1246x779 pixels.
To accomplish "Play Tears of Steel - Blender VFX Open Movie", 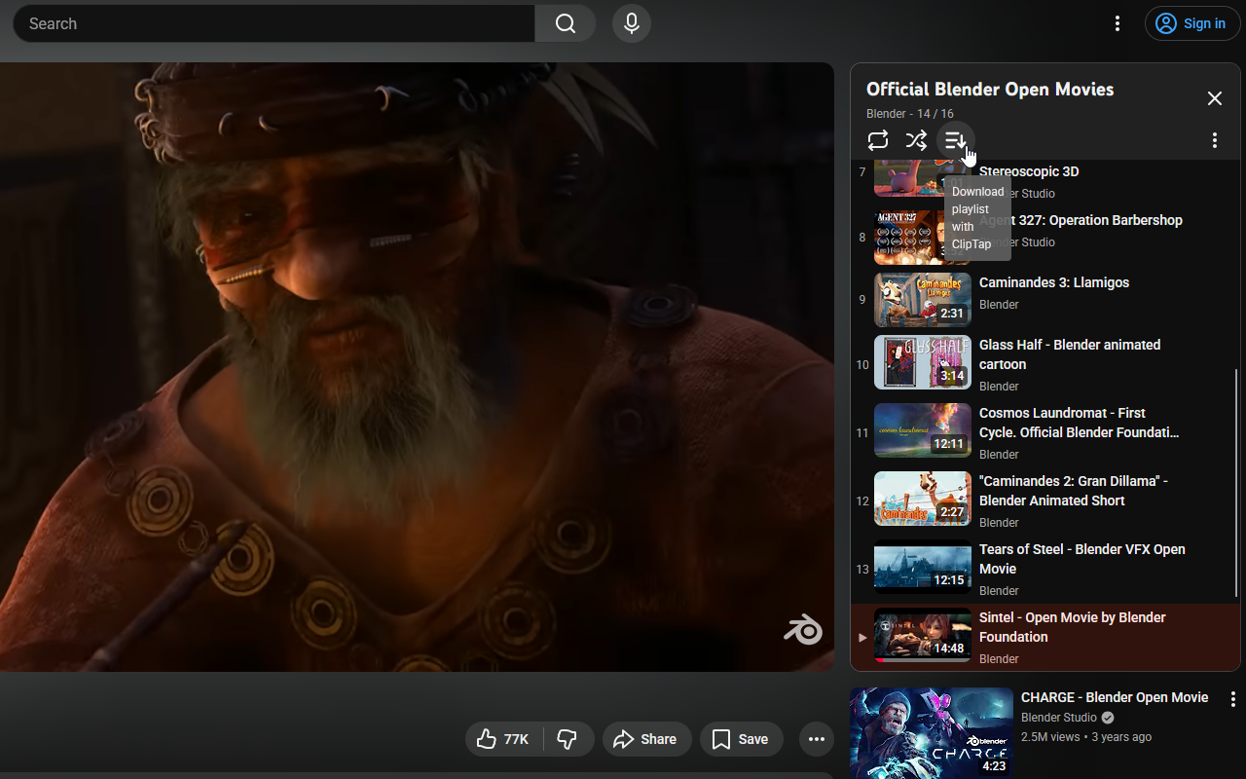I will (x=1081, y=559).
